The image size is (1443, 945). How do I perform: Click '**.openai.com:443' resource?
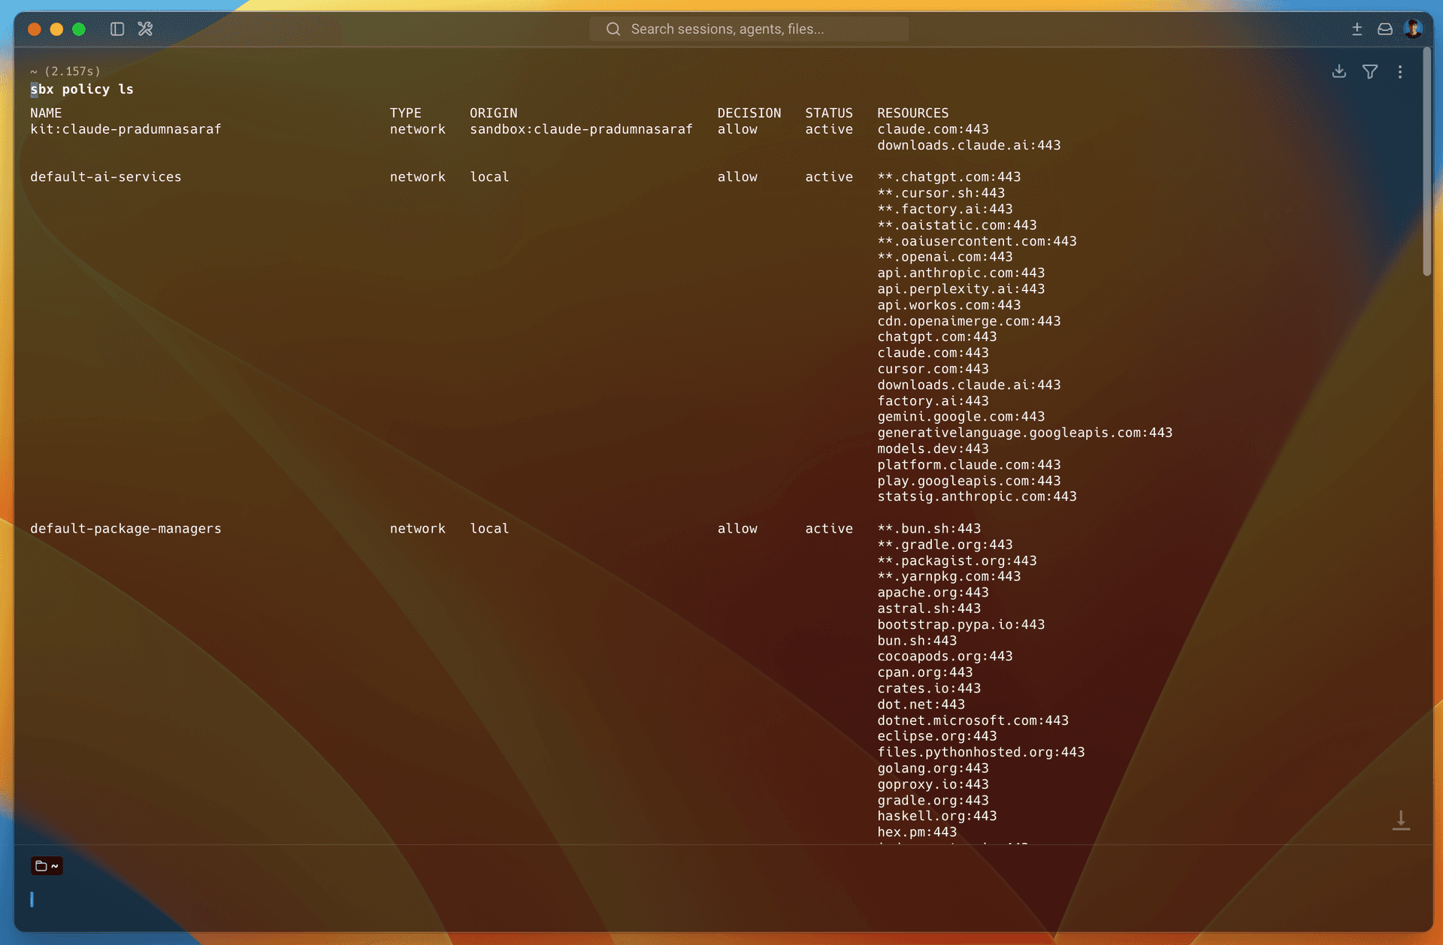(945, 257)
